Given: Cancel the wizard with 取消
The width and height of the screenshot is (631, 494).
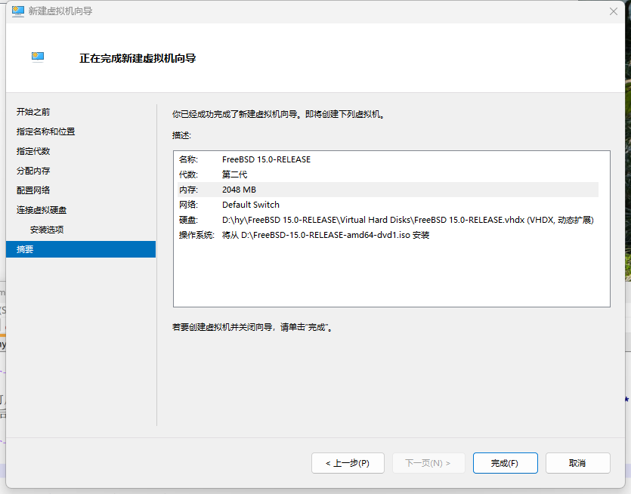Looking at the screenshot, I should [577, 463].
